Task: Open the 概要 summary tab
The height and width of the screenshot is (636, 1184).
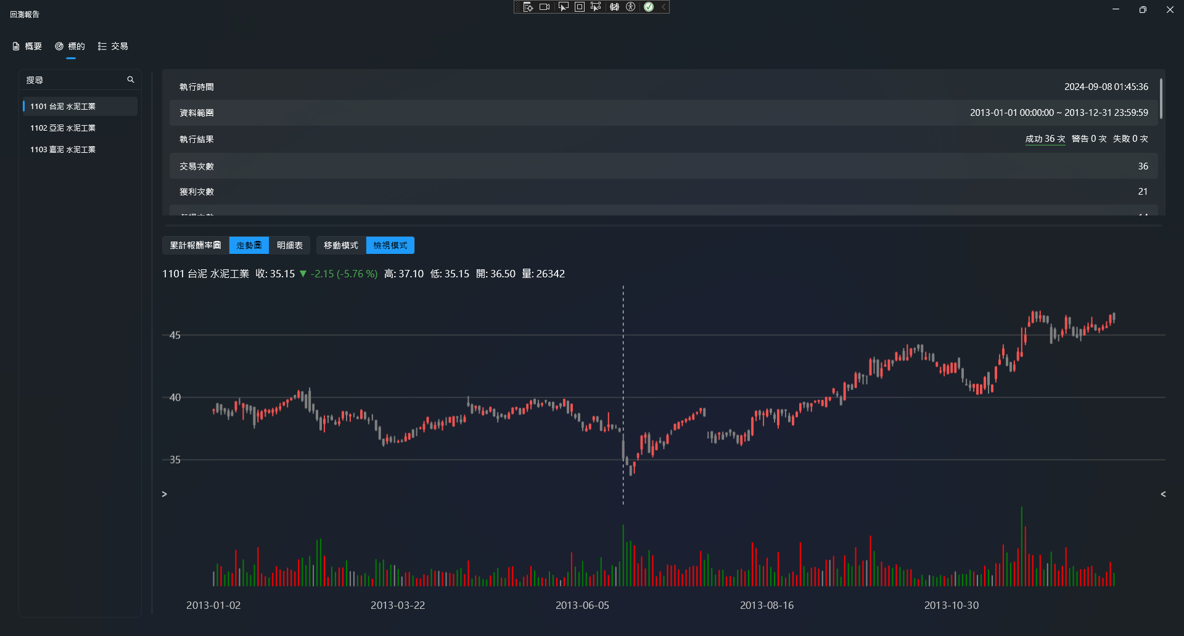Action: 27,46
